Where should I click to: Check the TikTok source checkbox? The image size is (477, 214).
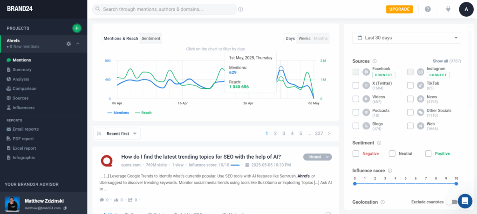pyautogui.click(x=410, y=86)
